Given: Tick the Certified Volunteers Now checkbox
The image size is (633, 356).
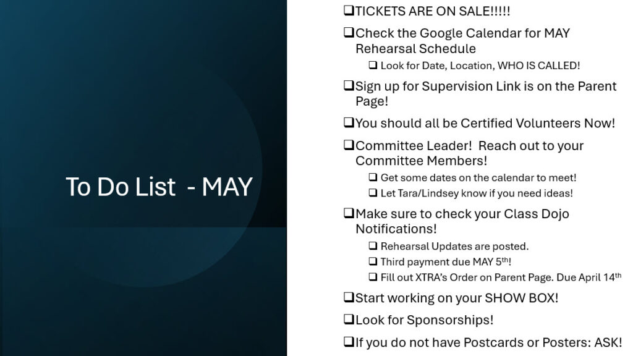Looking at the screenshot, I should click(349, 122).
